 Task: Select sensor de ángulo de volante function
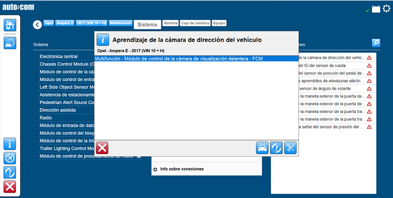[x=325, y=89]
